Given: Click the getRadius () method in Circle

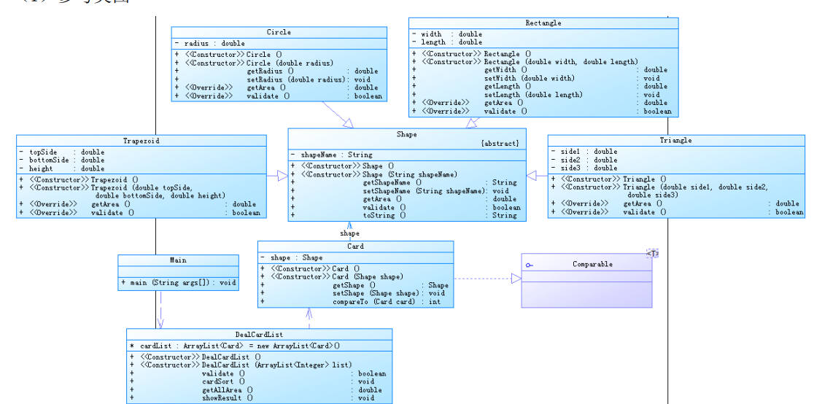Looking at the screenshot, I should (270, 71).
